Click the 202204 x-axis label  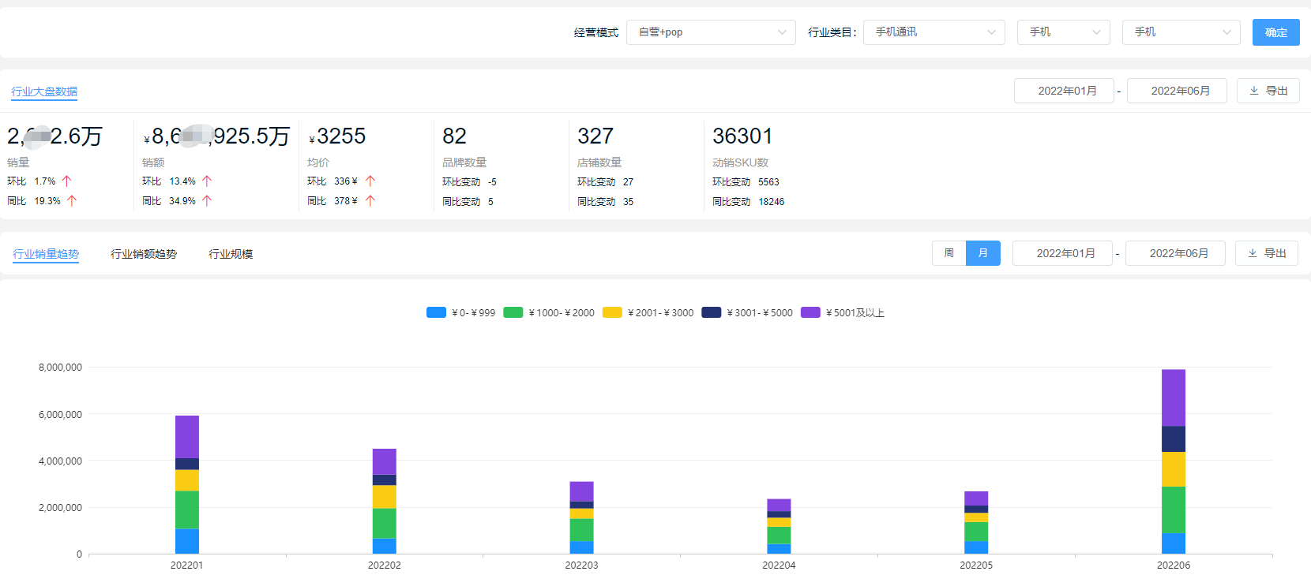(x=779, y=565)
